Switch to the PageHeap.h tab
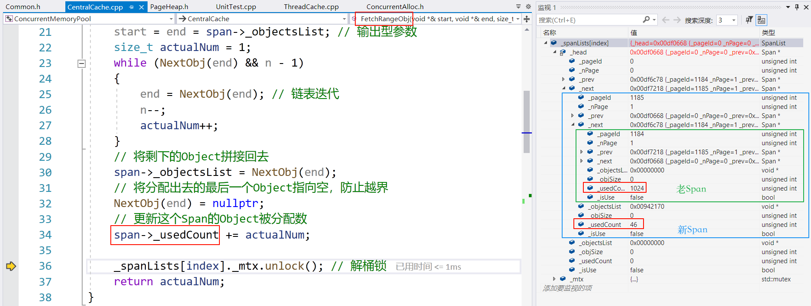This screenshot has height=306, width=811. coord(169,7)
